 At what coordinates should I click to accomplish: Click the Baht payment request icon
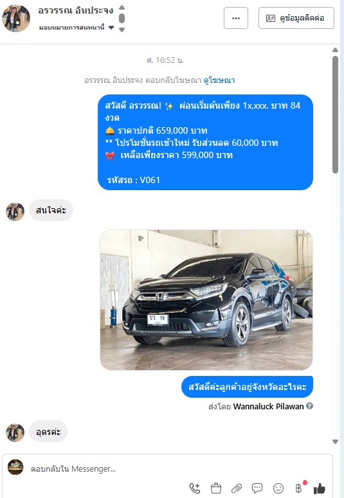(x=299, y=488)
